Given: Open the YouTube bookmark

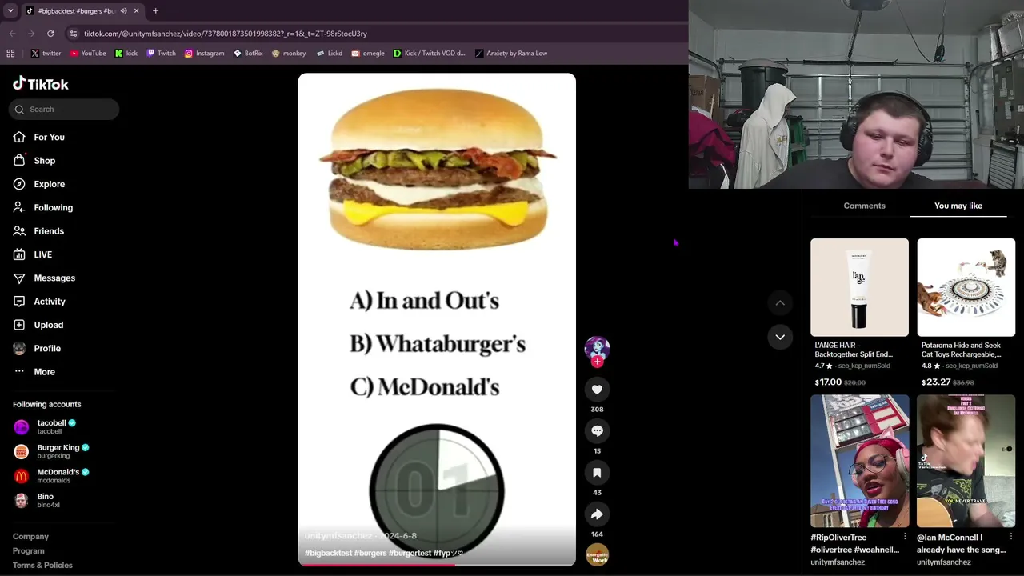Looking at the screenshot, I should click(x=88, y=54).
